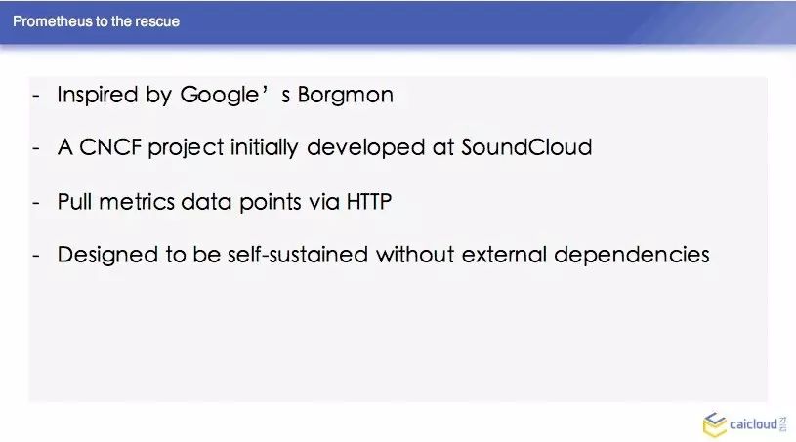The height and width of the screenshot is (442, 796).
Task: Select the slide title Prometheus to the rescue
Action: (96, 21)
